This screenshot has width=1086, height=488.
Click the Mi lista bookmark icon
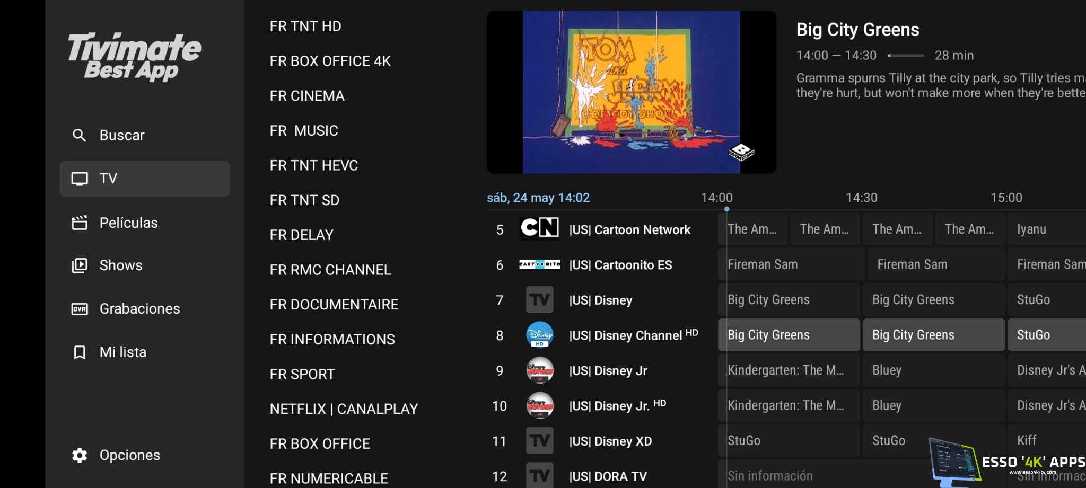(x=80, y=352)
